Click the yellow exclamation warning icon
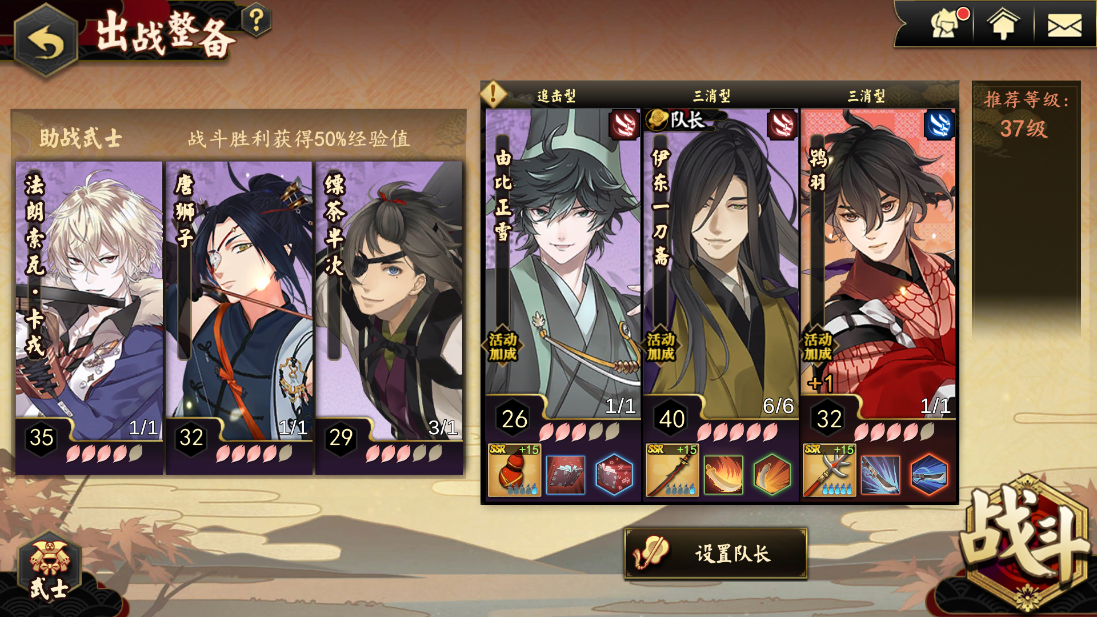This screenshot has height=617, width=1097. coord(493,94)
